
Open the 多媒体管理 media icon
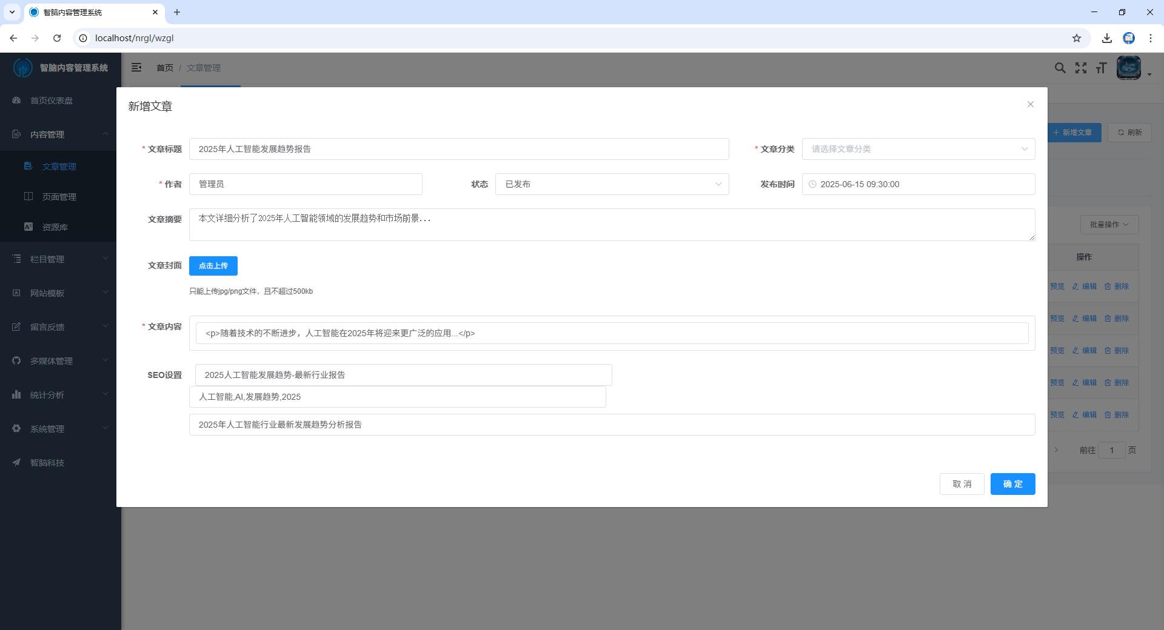(x=16, y=360)
